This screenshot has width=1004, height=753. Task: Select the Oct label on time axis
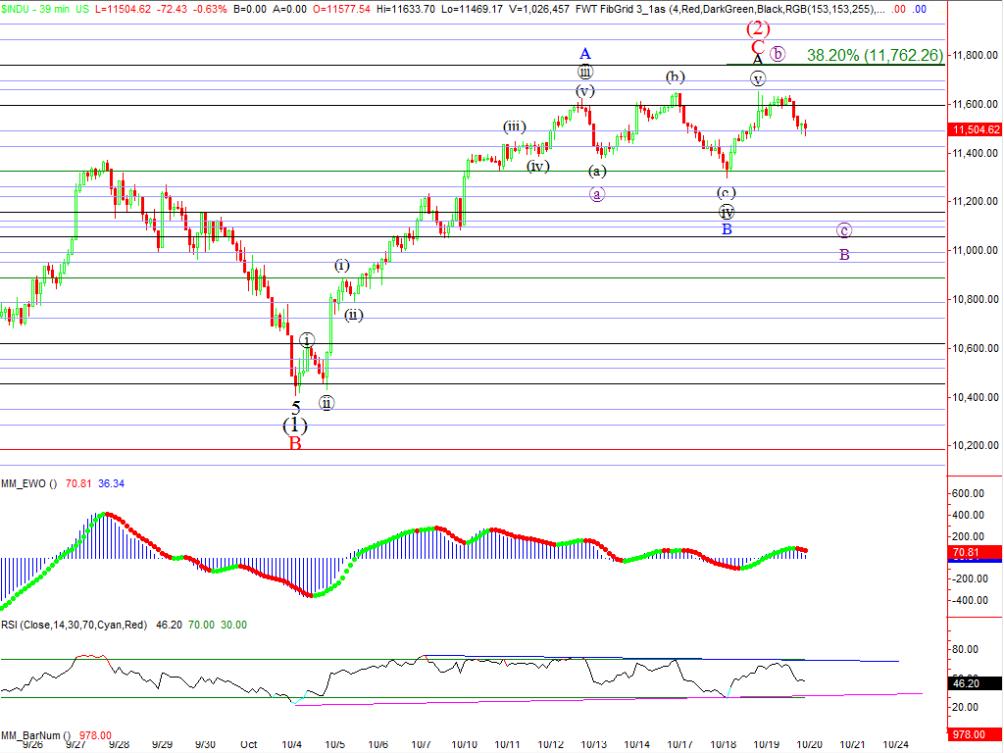tap(249, 744)
